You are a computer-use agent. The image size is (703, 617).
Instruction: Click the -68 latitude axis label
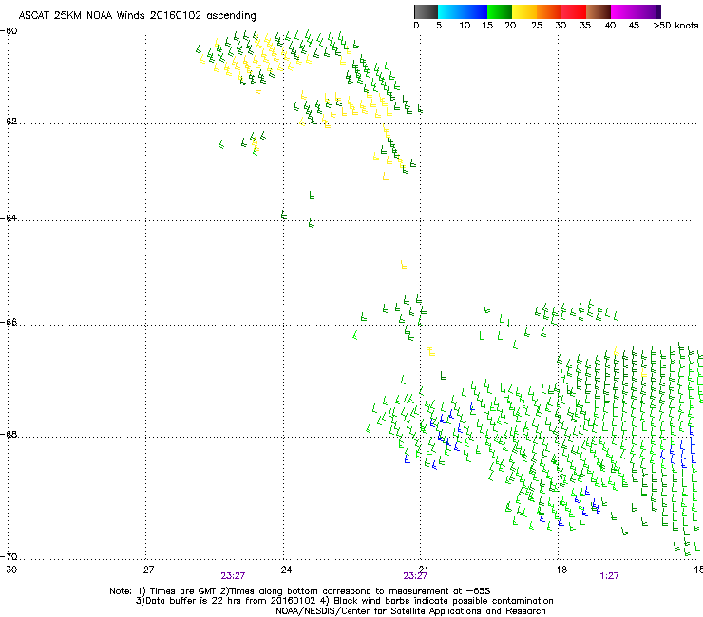click(x=9, y=435)
